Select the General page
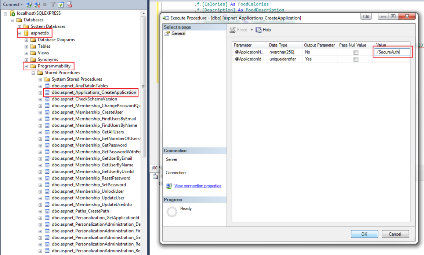Viewport: 424px width, 255px height. point(178,33)
